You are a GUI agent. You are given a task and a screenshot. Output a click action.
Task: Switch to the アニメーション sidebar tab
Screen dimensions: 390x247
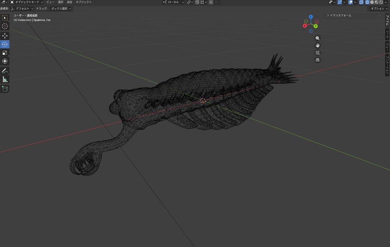coord(387,65)
